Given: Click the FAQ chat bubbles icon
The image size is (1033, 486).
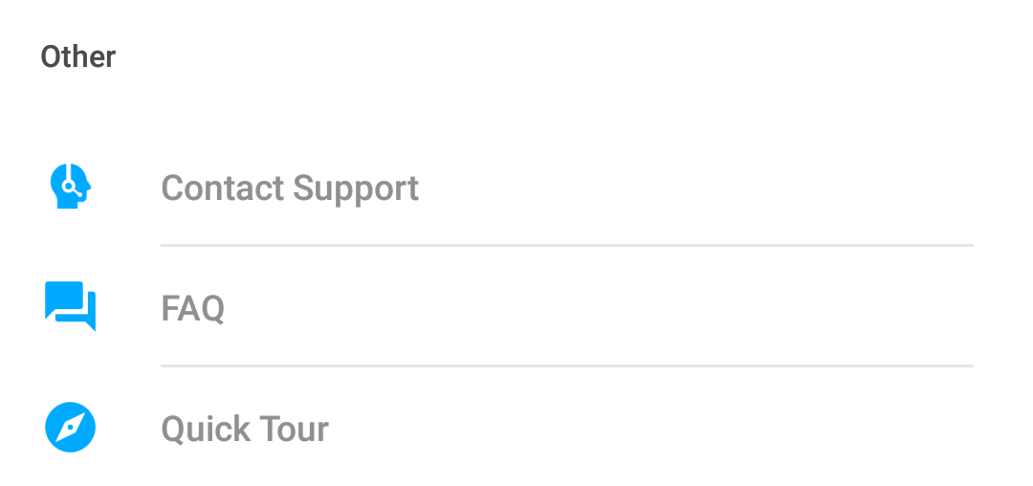Looking at the screenshot, I should 71,306.
